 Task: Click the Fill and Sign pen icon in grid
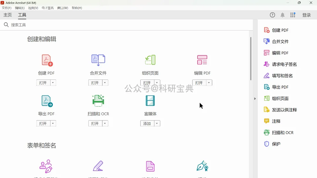tap(98, 166)
